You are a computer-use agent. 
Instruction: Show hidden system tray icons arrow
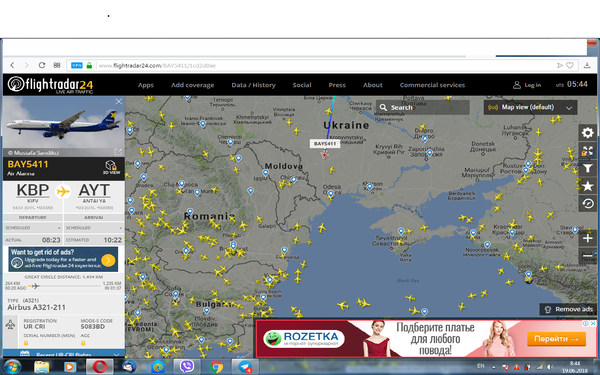494,367
